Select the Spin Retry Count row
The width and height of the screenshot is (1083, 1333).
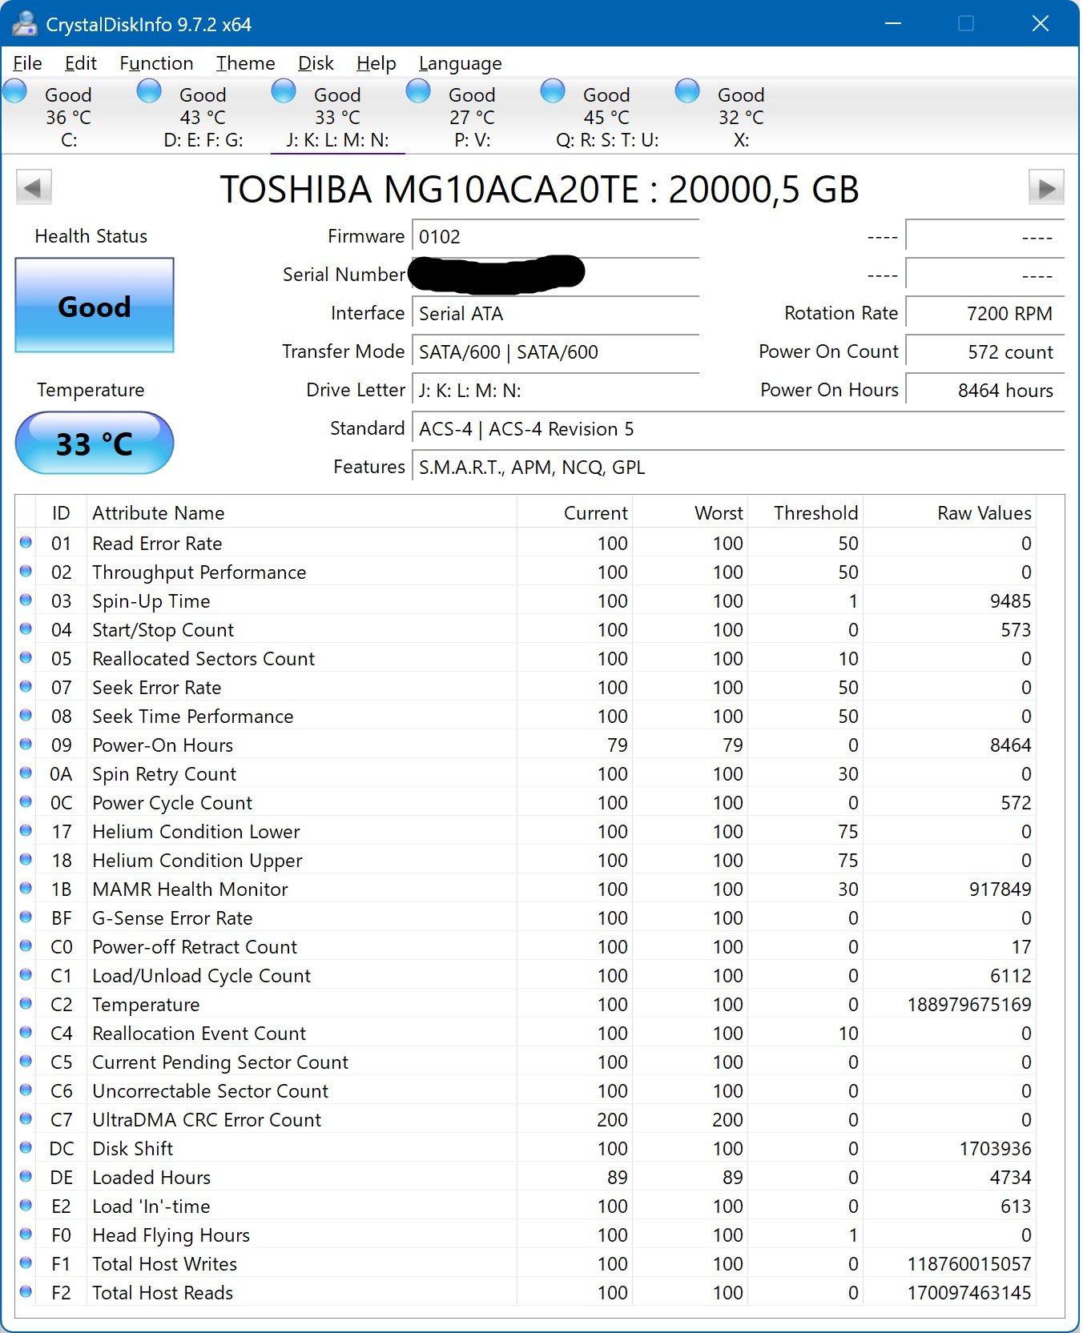[525, 773]
